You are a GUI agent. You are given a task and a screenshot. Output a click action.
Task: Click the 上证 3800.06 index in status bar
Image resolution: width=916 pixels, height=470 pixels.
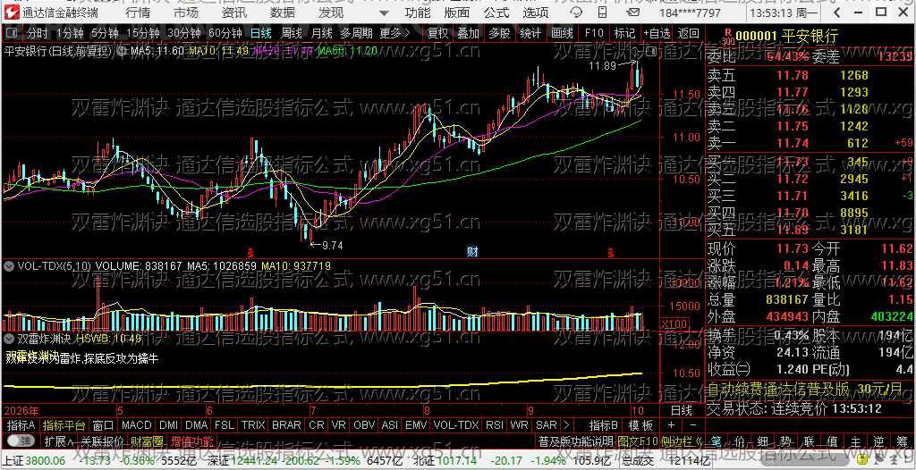point(34,461)
